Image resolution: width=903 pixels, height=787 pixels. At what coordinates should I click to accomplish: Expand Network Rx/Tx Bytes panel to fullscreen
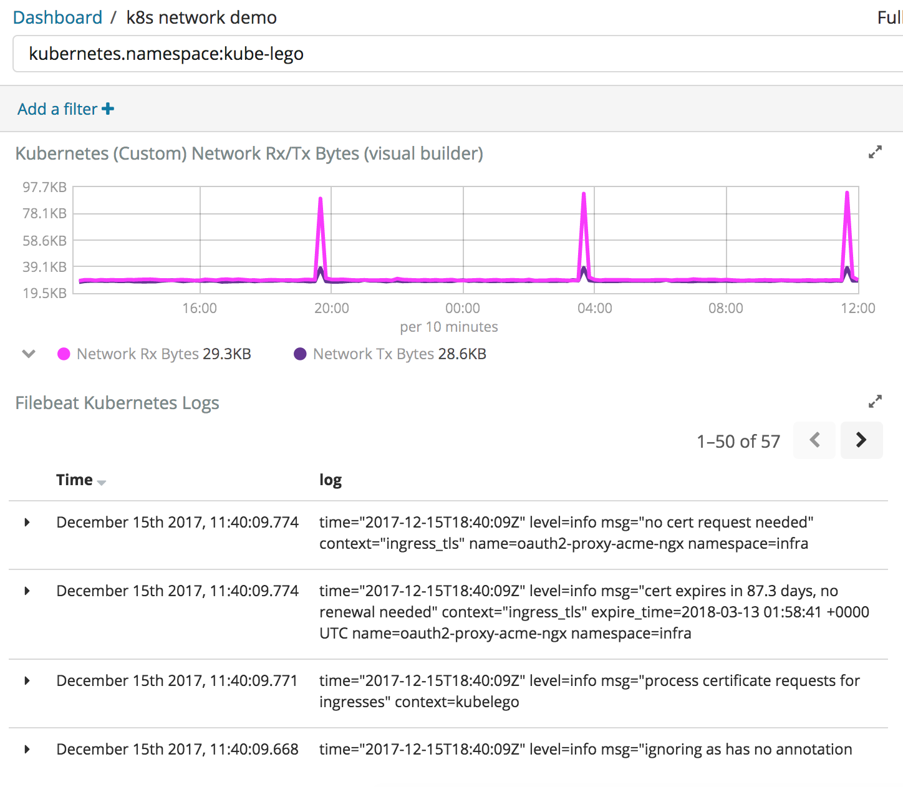click(x=875, y=152)
